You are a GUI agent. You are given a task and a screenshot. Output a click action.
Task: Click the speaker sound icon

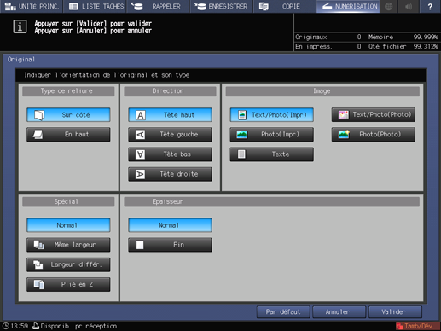tap(409, 6)
